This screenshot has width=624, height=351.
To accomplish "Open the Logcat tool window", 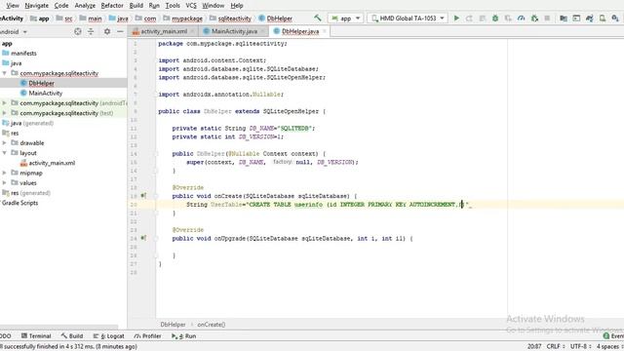I will click(108, 335).
